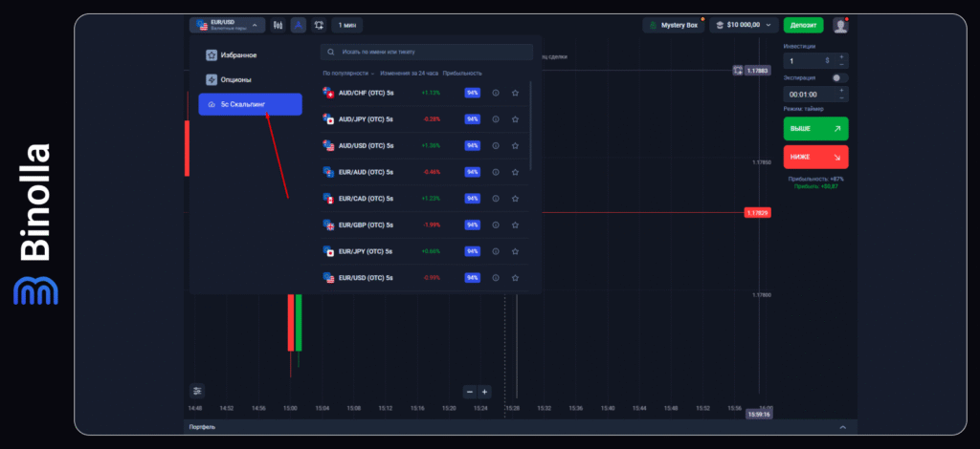The width and height of the screenshot is (980, 449).
Task: Star AUD/JPY (OTC) 5s as favorite
Action: pos(515,119)
